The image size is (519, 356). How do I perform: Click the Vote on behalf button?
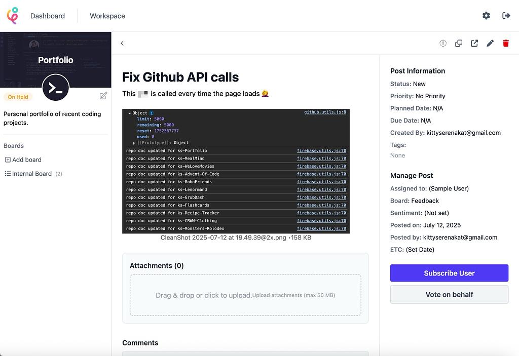click(449, 295)
